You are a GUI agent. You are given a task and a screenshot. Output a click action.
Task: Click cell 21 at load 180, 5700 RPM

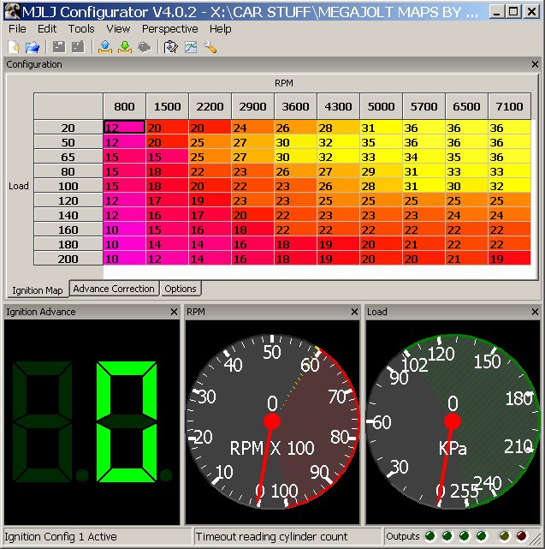click(x=424, y=244)
